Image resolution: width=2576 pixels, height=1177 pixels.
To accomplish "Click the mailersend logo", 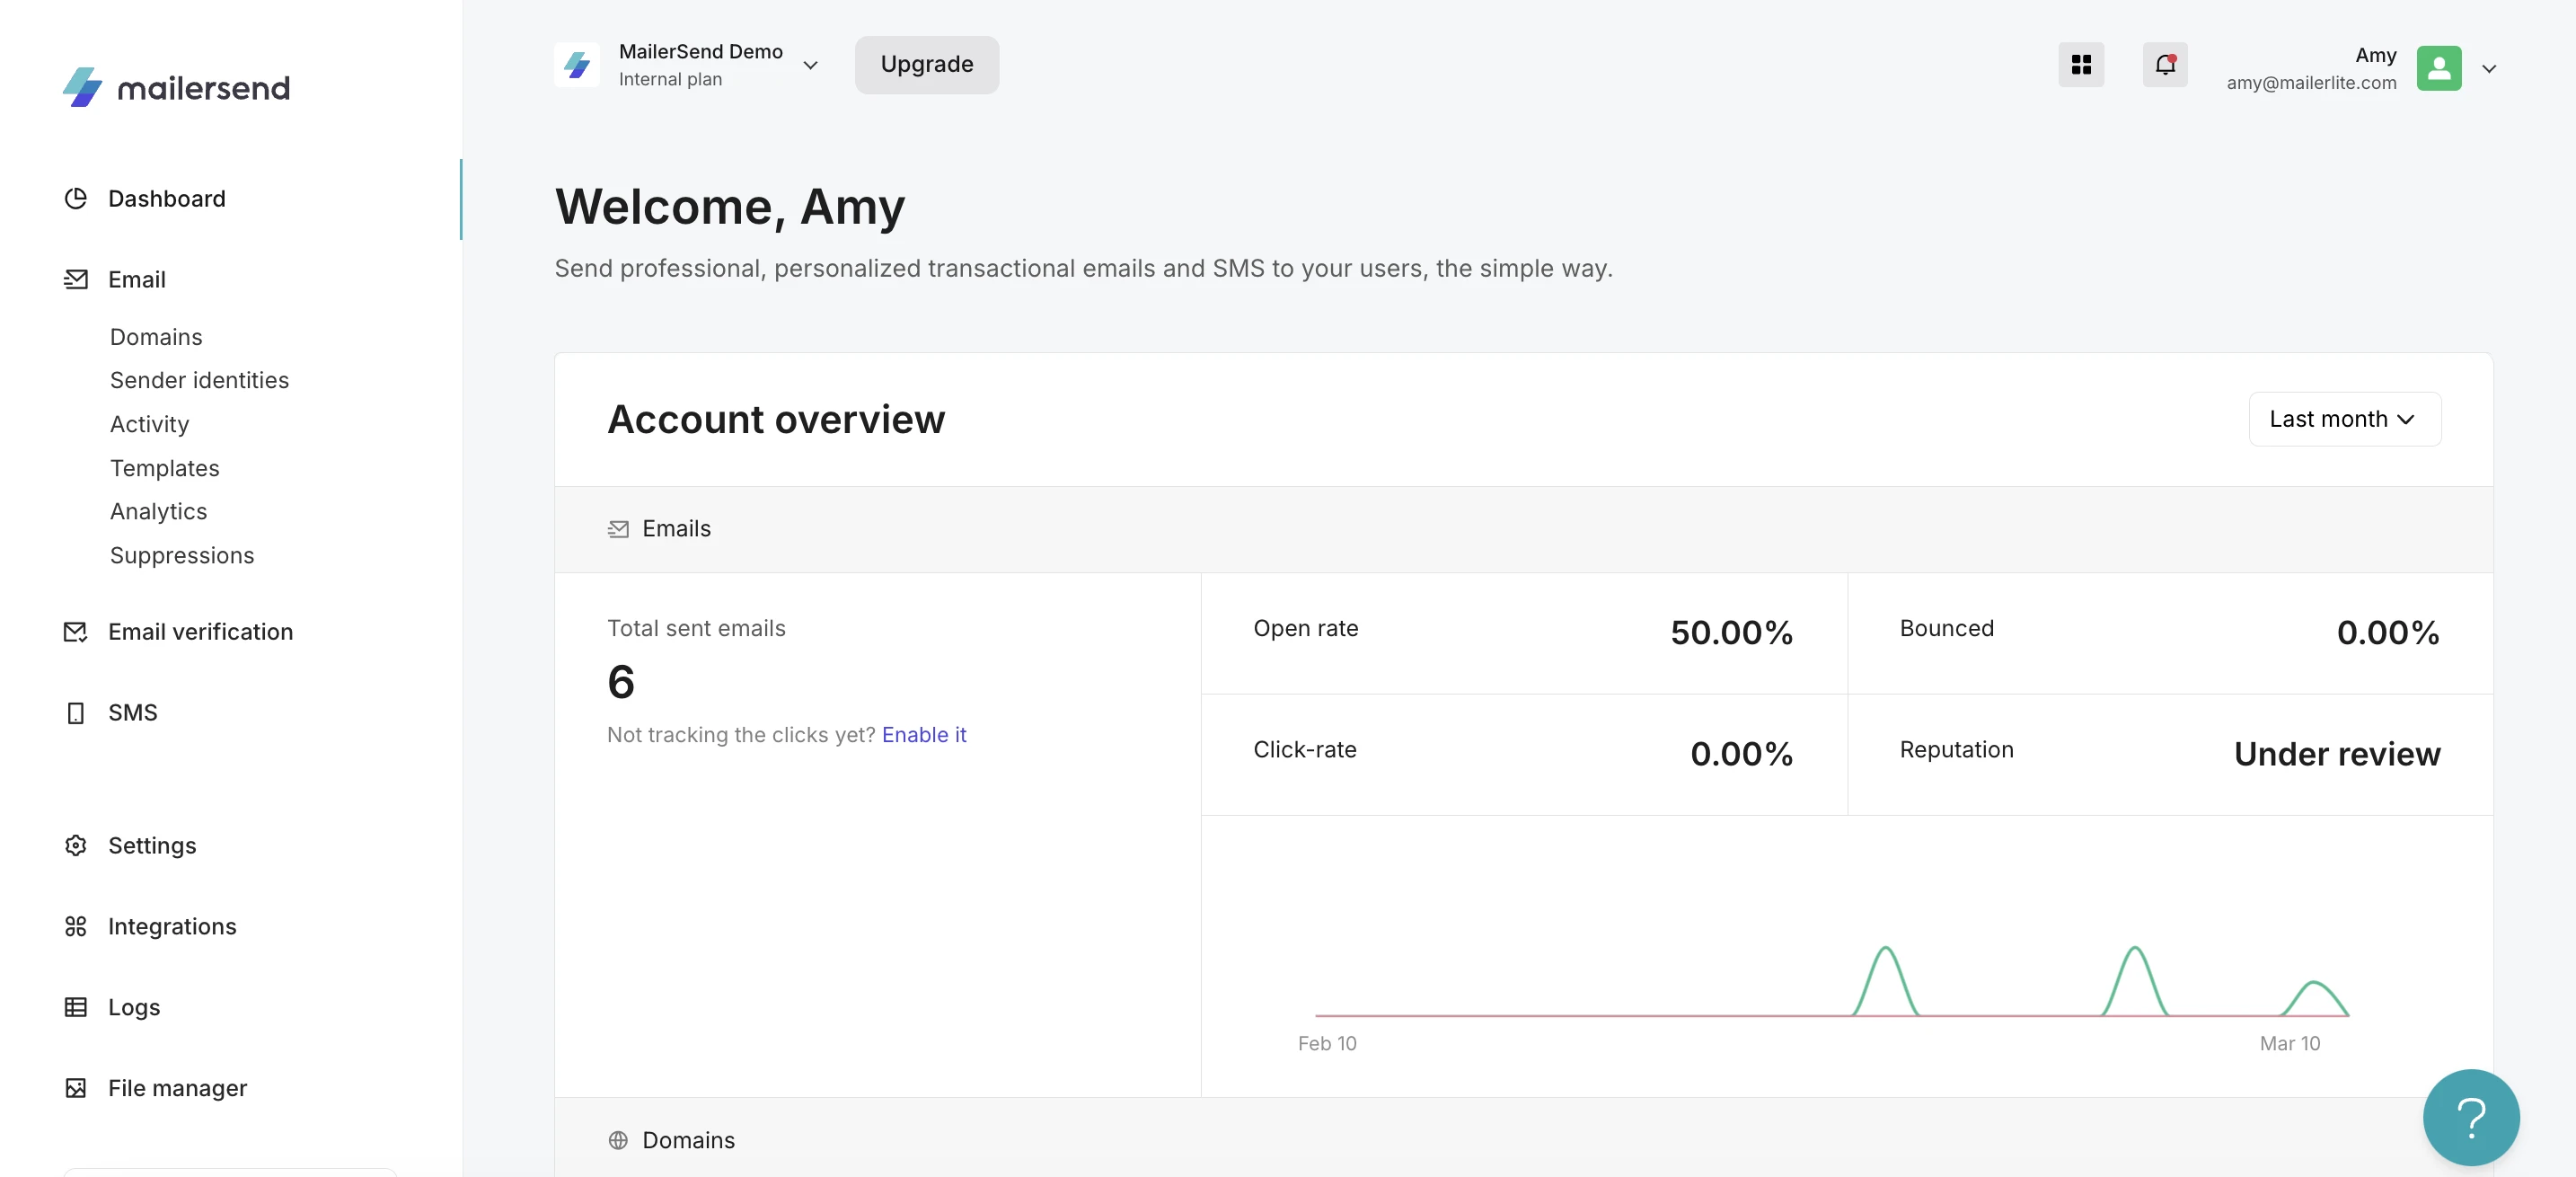I will point(176,88).
